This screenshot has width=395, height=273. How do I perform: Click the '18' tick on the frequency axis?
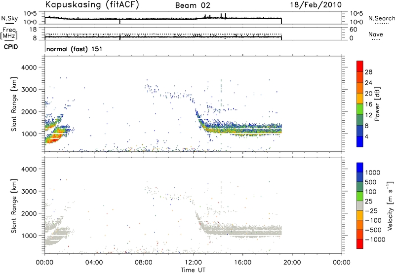pos(33,30)
